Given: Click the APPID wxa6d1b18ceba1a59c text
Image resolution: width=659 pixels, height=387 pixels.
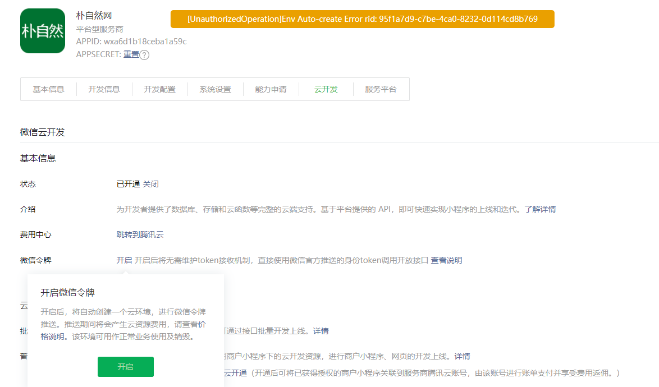Looking at the screenshot, I should click(131, 42).
